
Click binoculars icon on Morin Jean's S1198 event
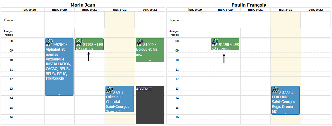79,42
